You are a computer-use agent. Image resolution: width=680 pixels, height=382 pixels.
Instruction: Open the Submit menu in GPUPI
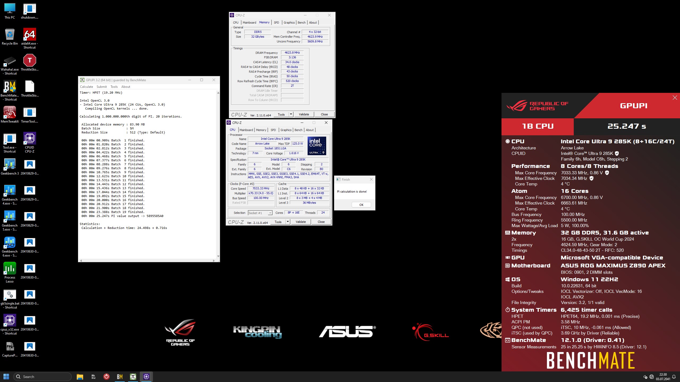(x=102, y=87)
